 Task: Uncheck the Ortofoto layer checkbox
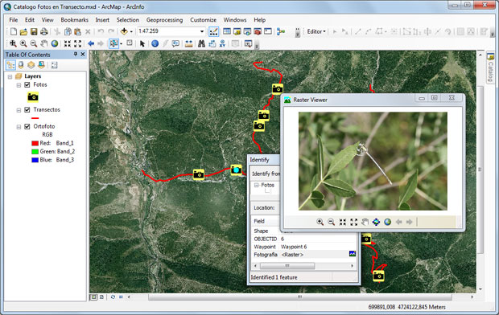[x=27, y=126]
